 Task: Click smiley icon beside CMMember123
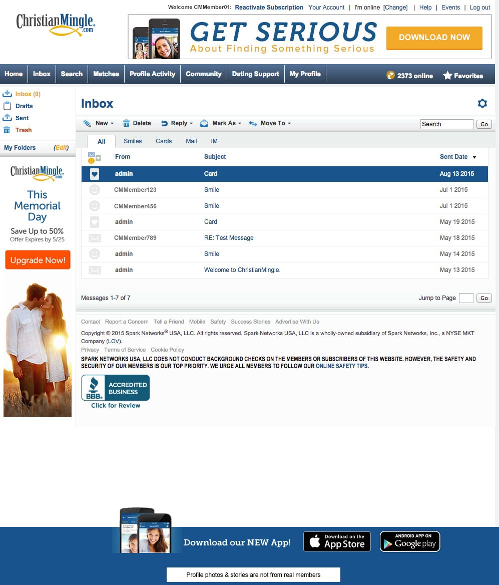tap(95, 189)
